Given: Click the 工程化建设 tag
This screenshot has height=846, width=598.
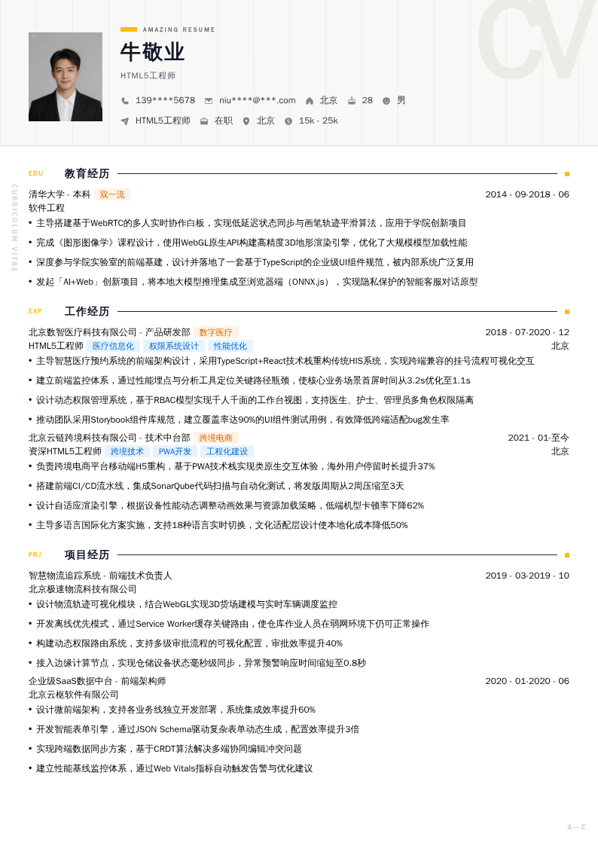Looking at the screenshot, I should click(227, 451).
